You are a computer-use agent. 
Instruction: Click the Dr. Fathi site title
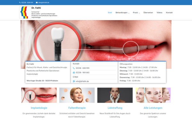tap(36, 8)
